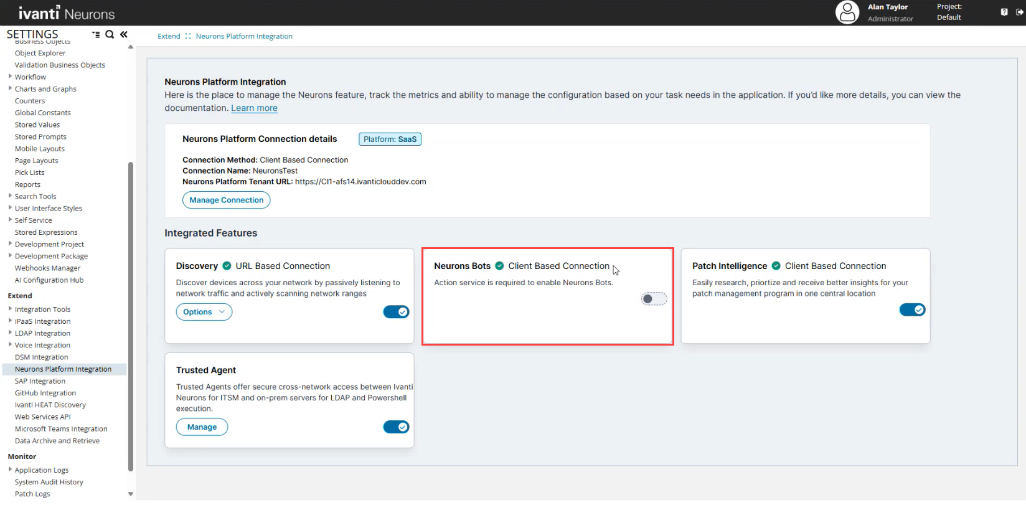Click the Manage Connection button

point(226,200)
